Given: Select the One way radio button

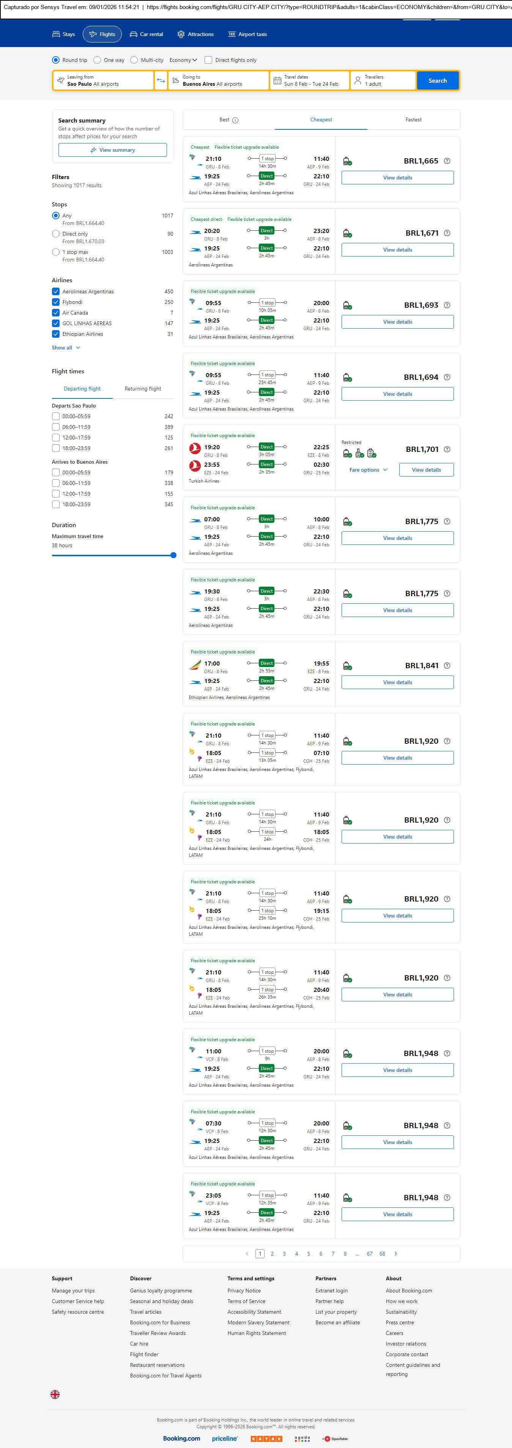Looking at the screenshot, I should click(x=97, y=60).
